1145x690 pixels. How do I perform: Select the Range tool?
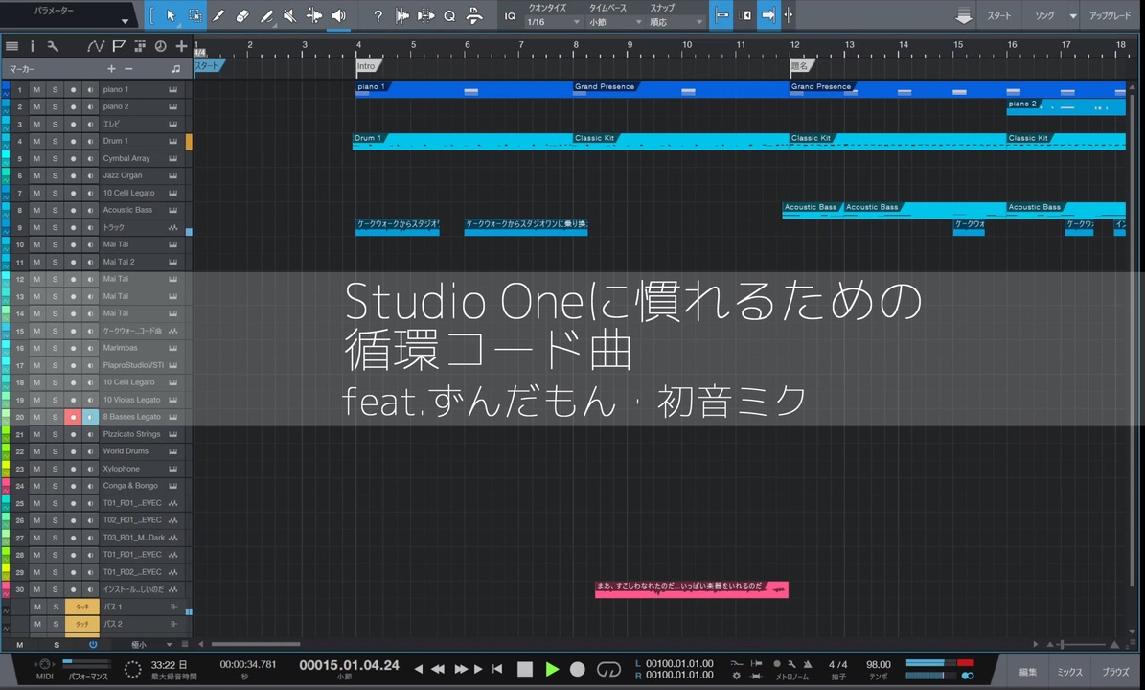click(195, 15)
